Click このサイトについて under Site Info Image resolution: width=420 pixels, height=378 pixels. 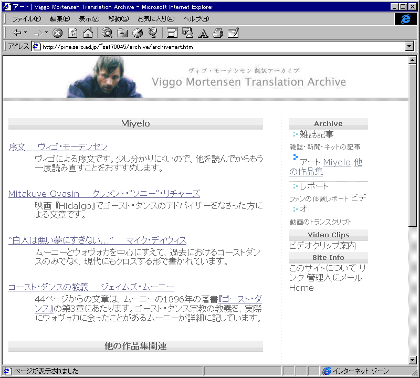click(322, 268)
